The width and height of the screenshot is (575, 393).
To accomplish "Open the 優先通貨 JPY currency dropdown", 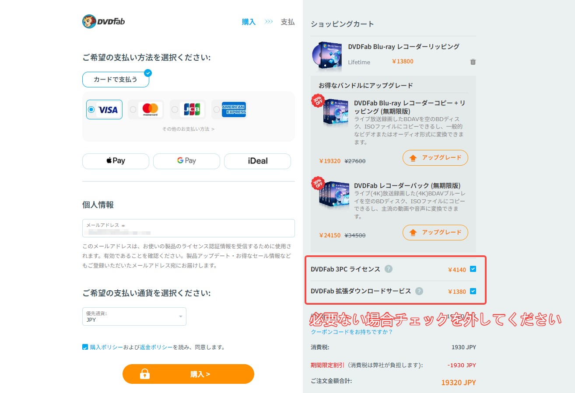I will [134, 316].
